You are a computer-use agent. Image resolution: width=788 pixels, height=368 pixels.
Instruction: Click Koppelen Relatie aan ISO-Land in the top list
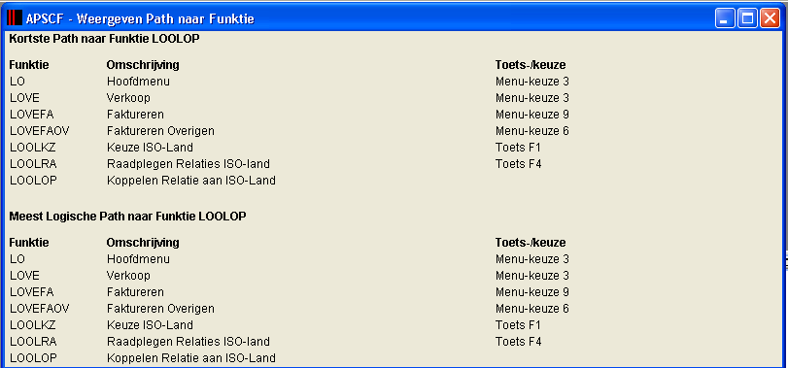191,181
